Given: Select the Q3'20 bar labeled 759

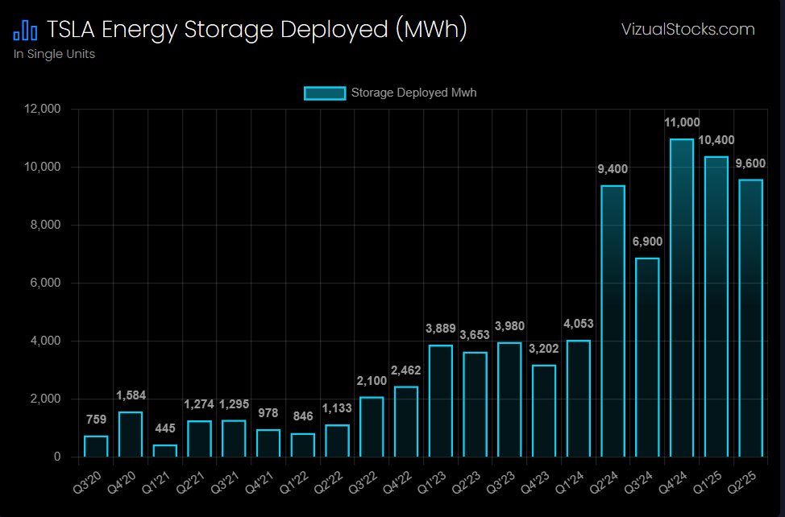Looking at the screenshot, I should pyautogui.click(x=96, y=446).
